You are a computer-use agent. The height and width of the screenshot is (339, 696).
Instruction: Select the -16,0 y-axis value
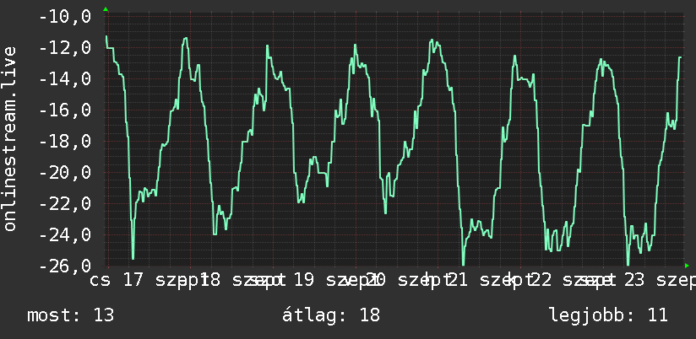pos(65,110)
